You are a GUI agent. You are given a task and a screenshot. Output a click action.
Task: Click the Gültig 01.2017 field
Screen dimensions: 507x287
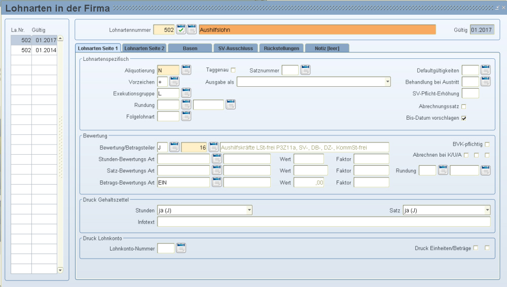point(482,30)
